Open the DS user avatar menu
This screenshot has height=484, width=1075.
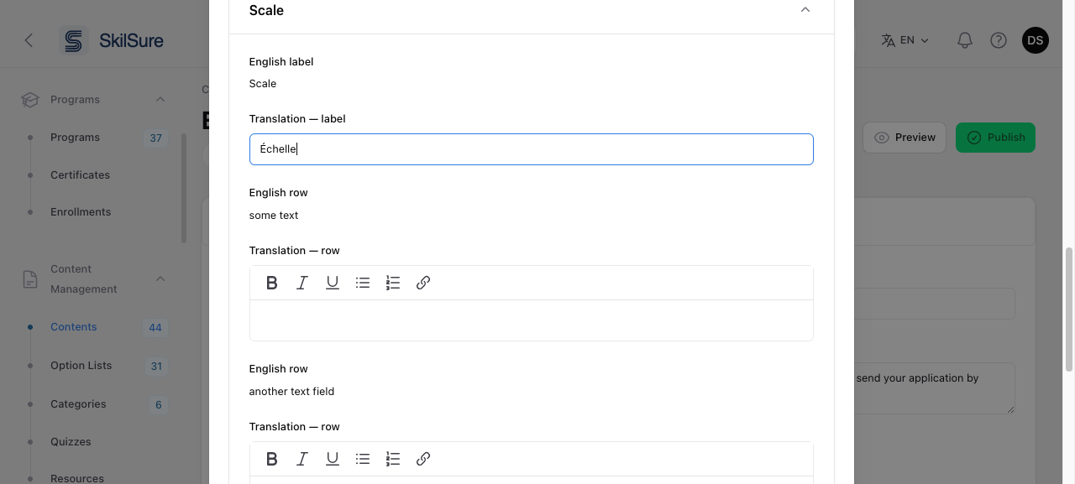[1036, 40]
